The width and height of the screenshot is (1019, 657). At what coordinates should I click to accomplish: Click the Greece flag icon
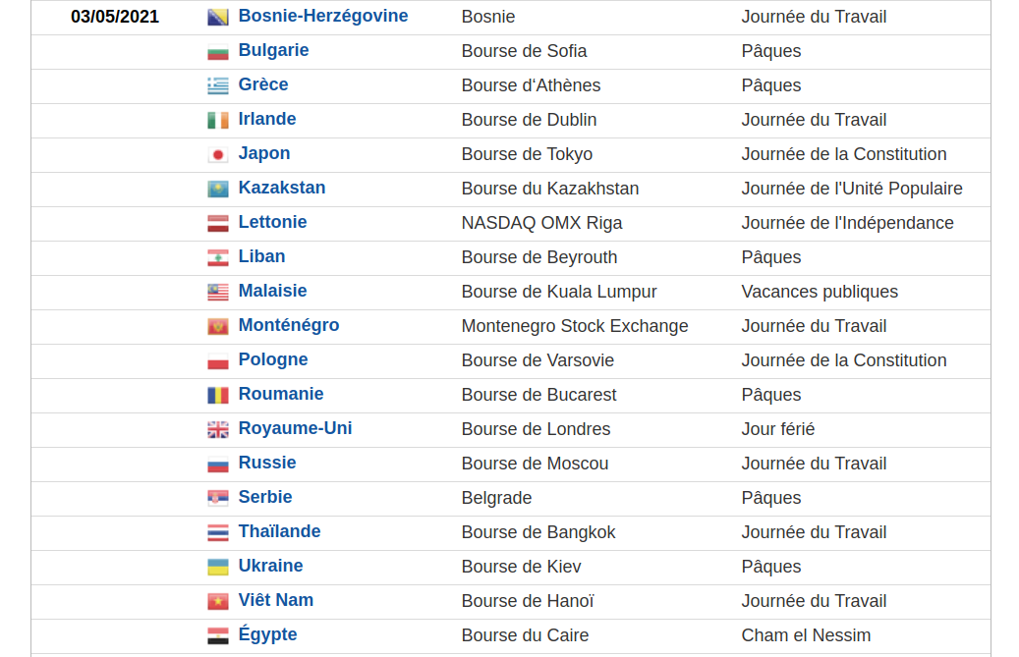217,86
